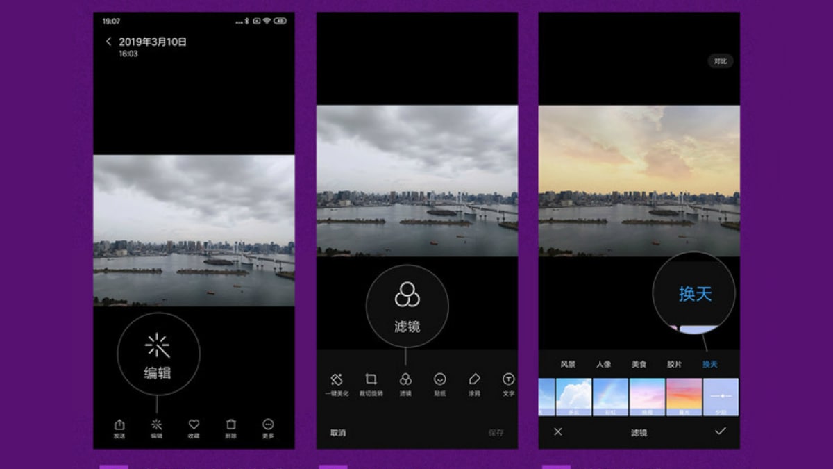Tap the 发送 share icon

tap(119, 427)
